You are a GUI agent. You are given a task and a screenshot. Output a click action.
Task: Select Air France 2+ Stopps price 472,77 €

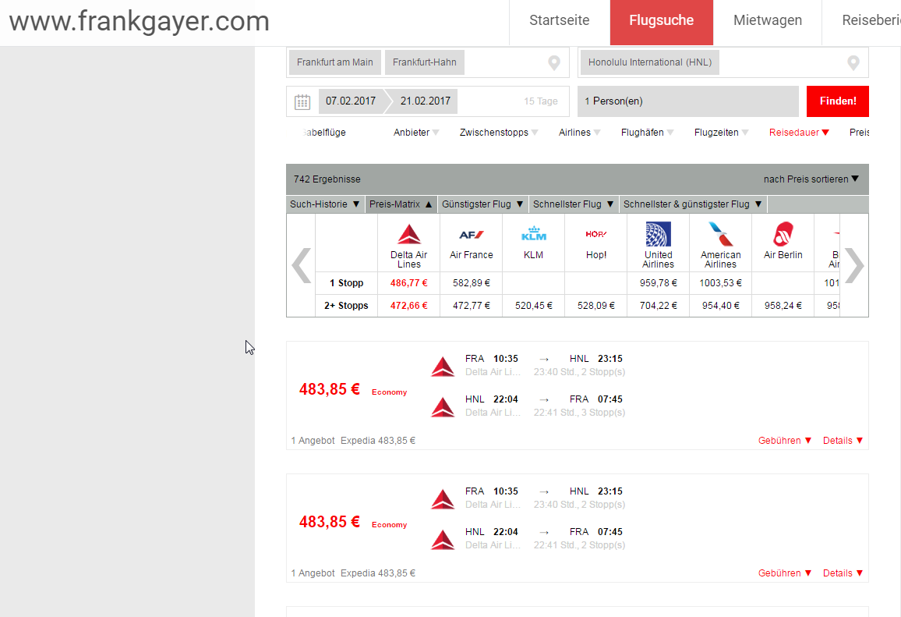click(472, 306)
